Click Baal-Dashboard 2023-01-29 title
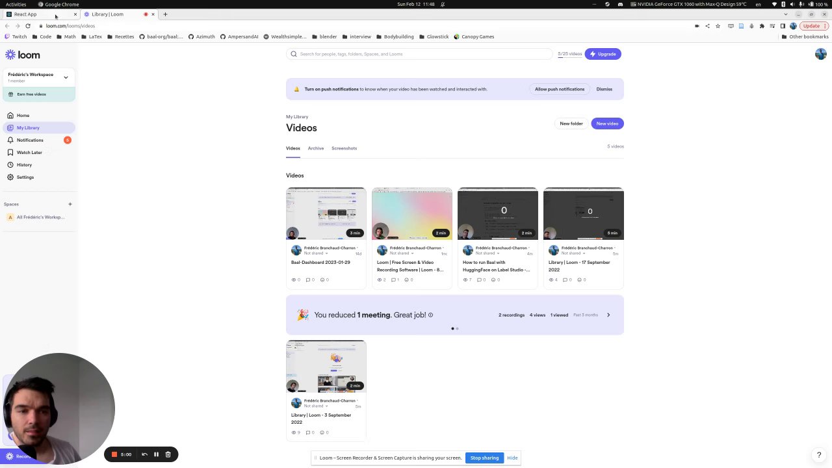Screen dimensions: 832x468 (320, 263)
